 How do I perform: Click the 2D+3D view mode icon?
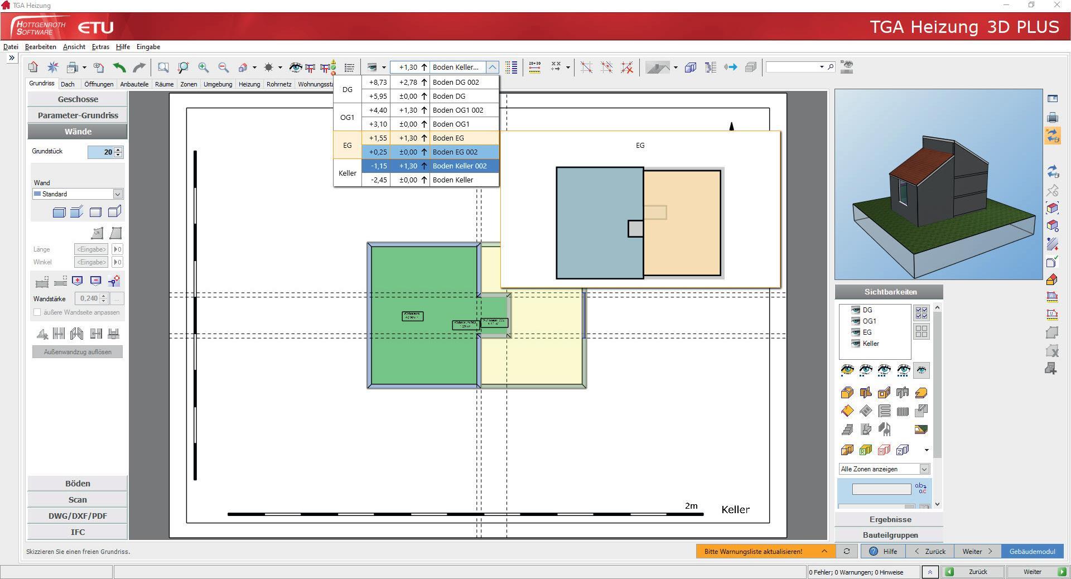point(534,67)
